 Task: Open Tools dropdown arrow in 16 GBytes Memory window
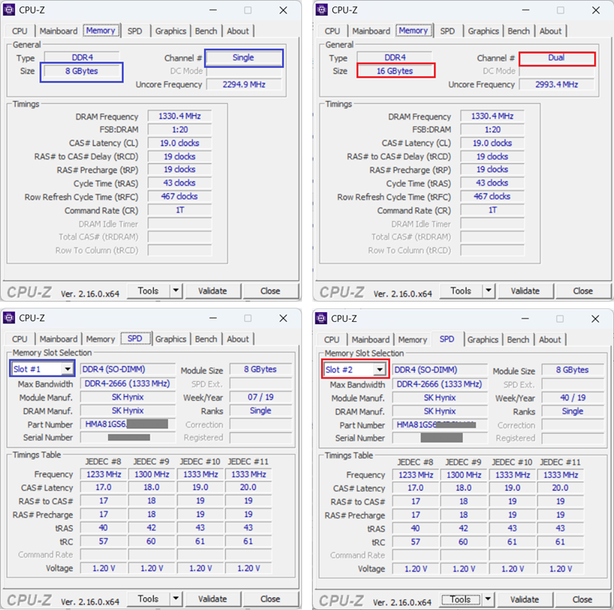point(488,291)
